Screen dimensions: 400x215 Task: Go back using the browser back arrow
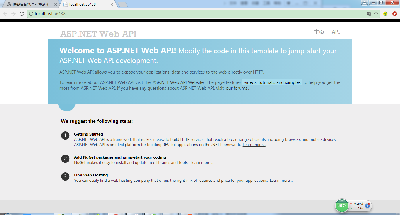pos(5,14)
